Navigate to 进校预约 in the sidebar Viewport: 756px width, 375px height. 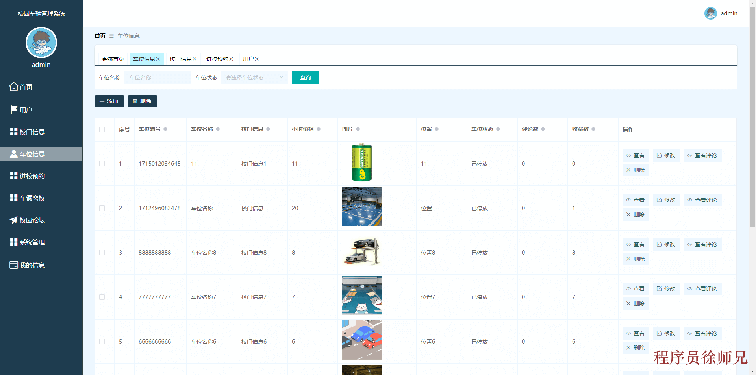click(31, 176)
